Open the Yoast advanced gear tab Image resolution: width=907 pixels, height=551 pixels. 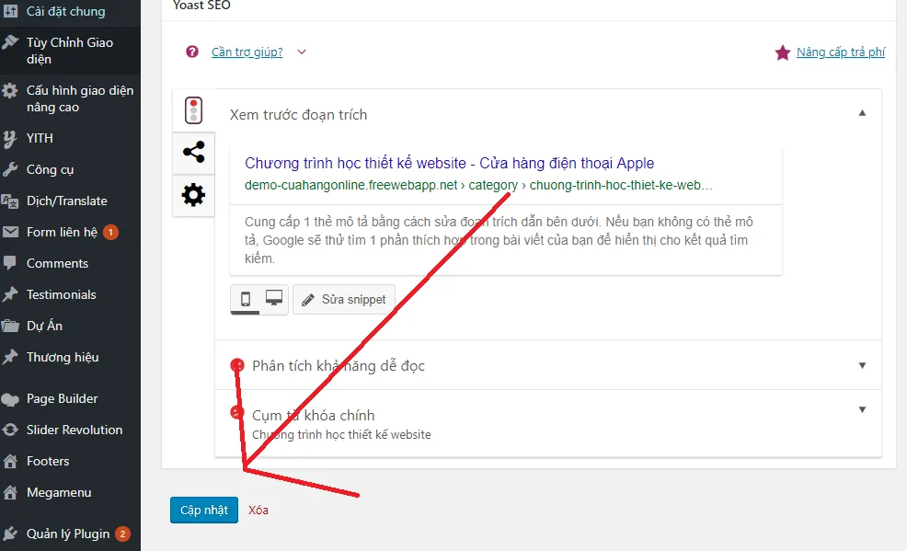coord(194,195)
